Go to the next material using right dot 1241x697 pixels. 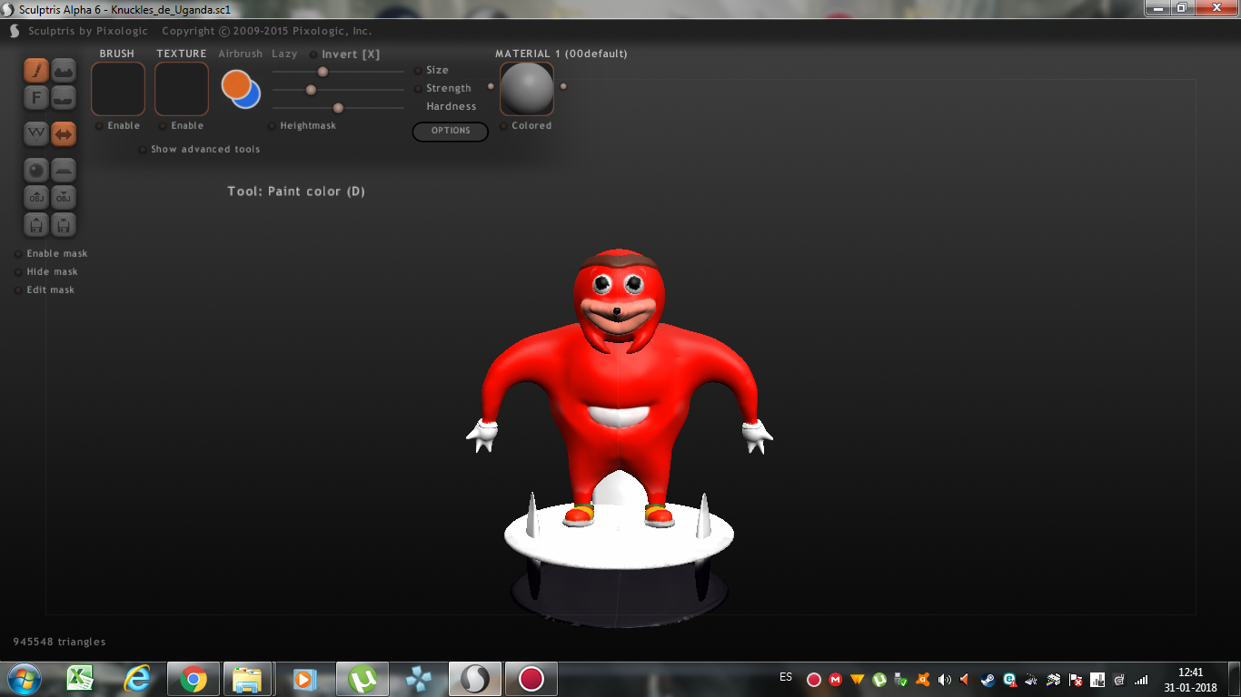[x=563, y=86]
